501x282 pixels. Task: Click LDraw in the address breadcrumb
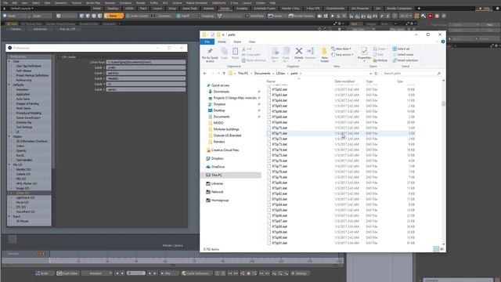point(280,74)
